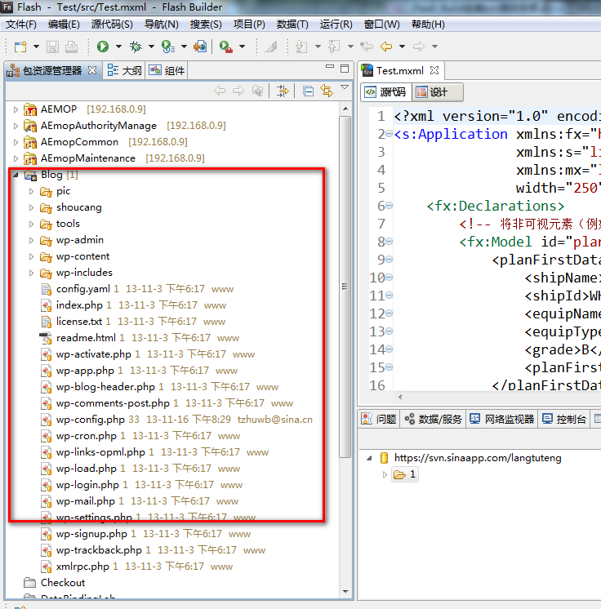Toggle Link with Editor in package explorer
The image size is (601, 609).
[327, 91]
